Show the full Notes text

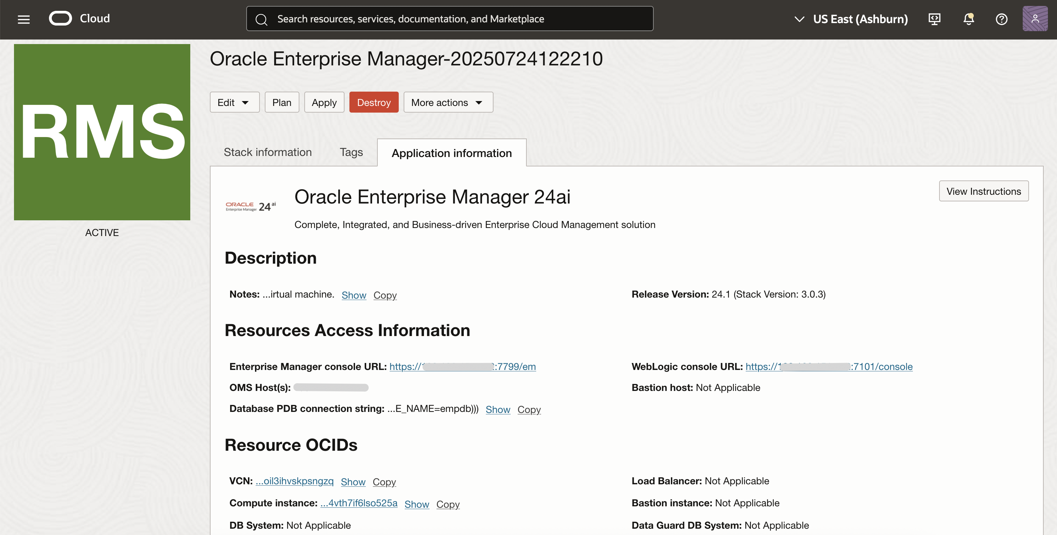(x=354, y=295)
